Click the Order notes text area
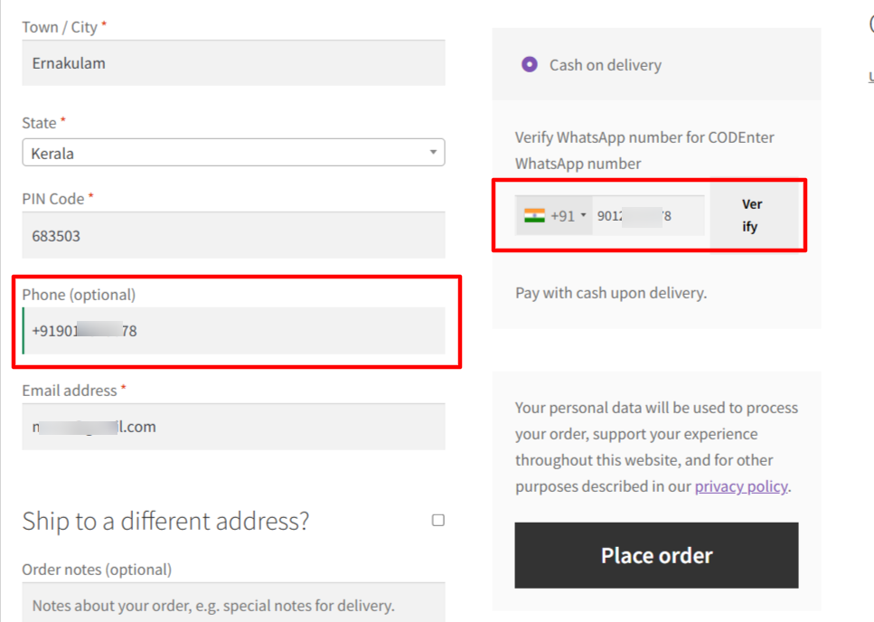The width and height of the screenshot is (874, 622). 233,604
